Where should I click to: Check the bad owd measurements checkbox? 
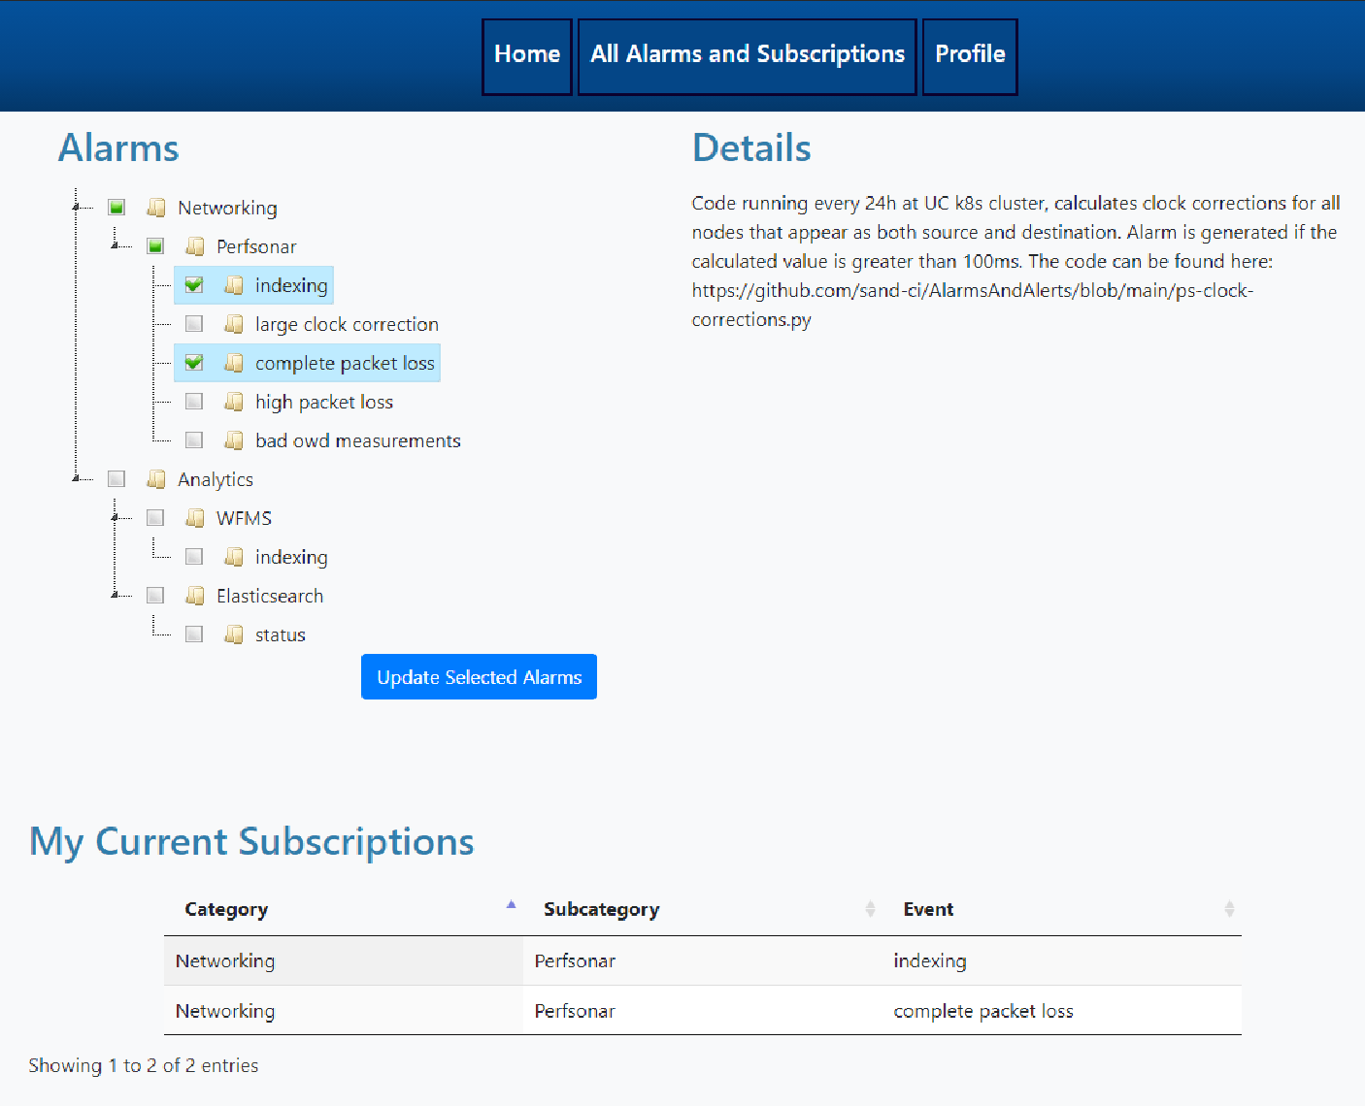(194, 440)
